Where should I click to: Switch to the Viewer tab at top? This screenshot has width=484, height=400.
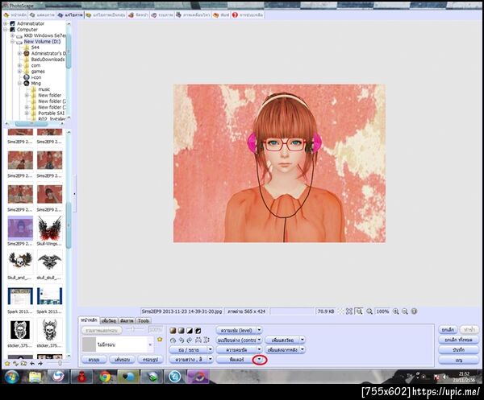coord(42,14)
